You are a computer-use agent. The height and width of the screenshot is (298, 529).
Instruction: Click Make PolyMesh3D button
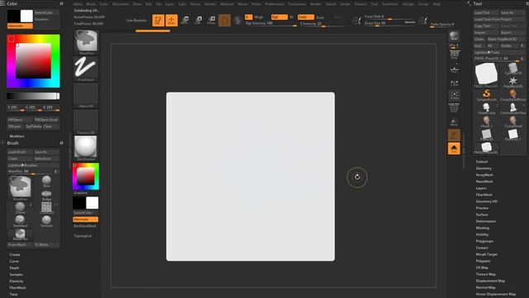505,39
